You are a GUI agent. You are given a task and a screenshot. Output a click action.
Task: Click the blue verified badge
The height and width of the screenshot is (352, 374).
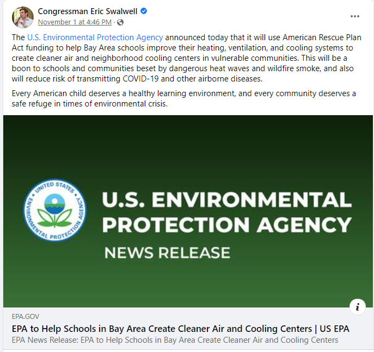pyautogui.click(x=144, y=11)
